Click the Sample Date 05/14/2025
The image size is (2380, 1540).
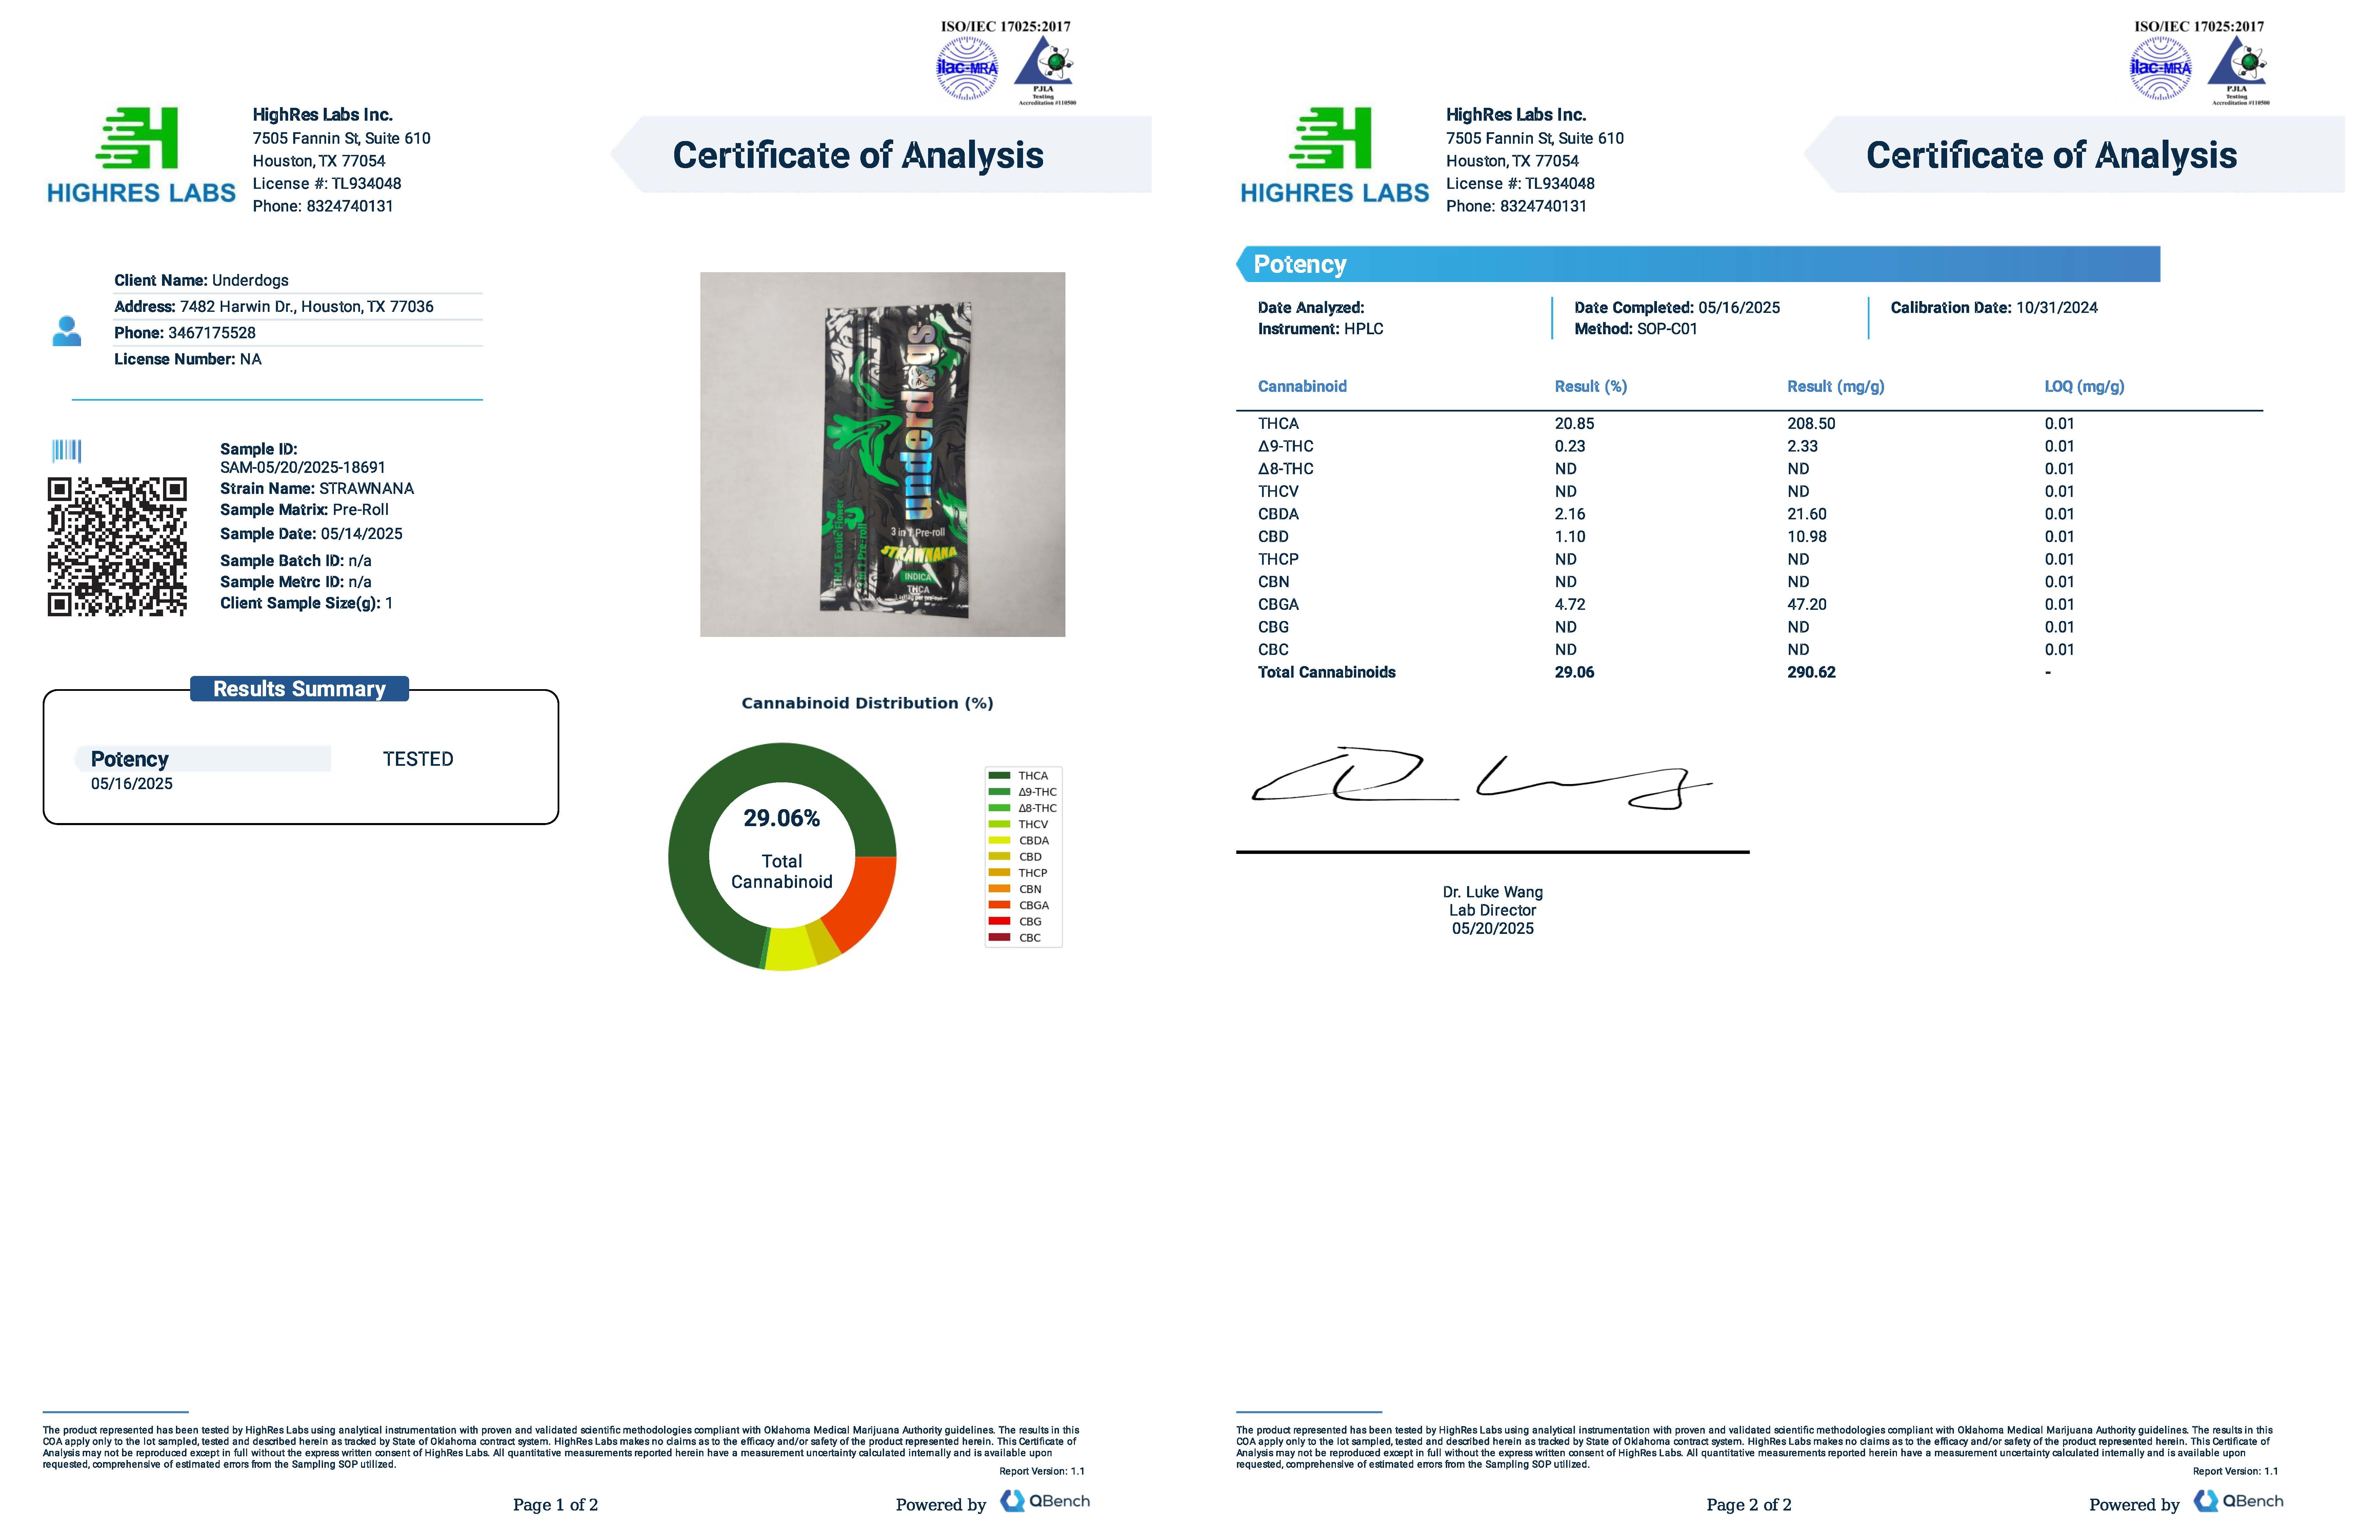[311, 534]
